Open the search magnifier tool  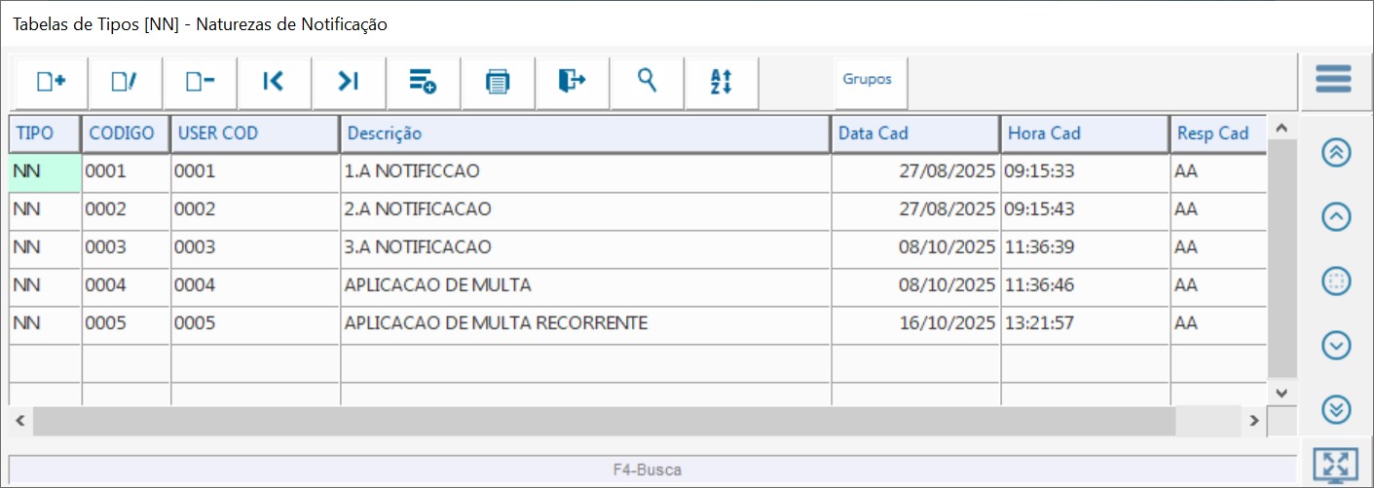pyautogui.click(x=647, y=82)
